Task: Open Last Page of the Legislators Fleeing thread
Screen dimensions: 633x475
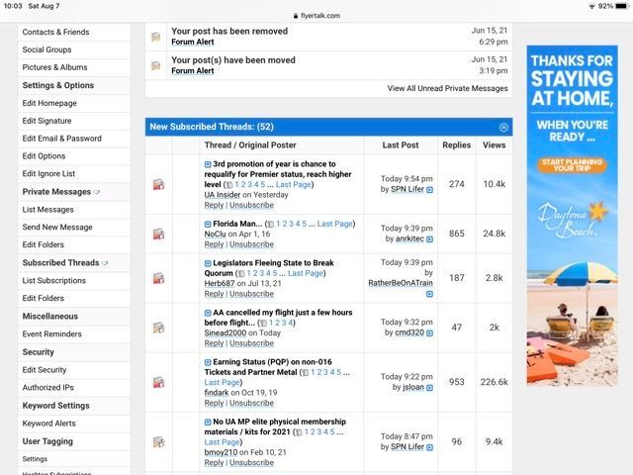Action: point(306,273)
